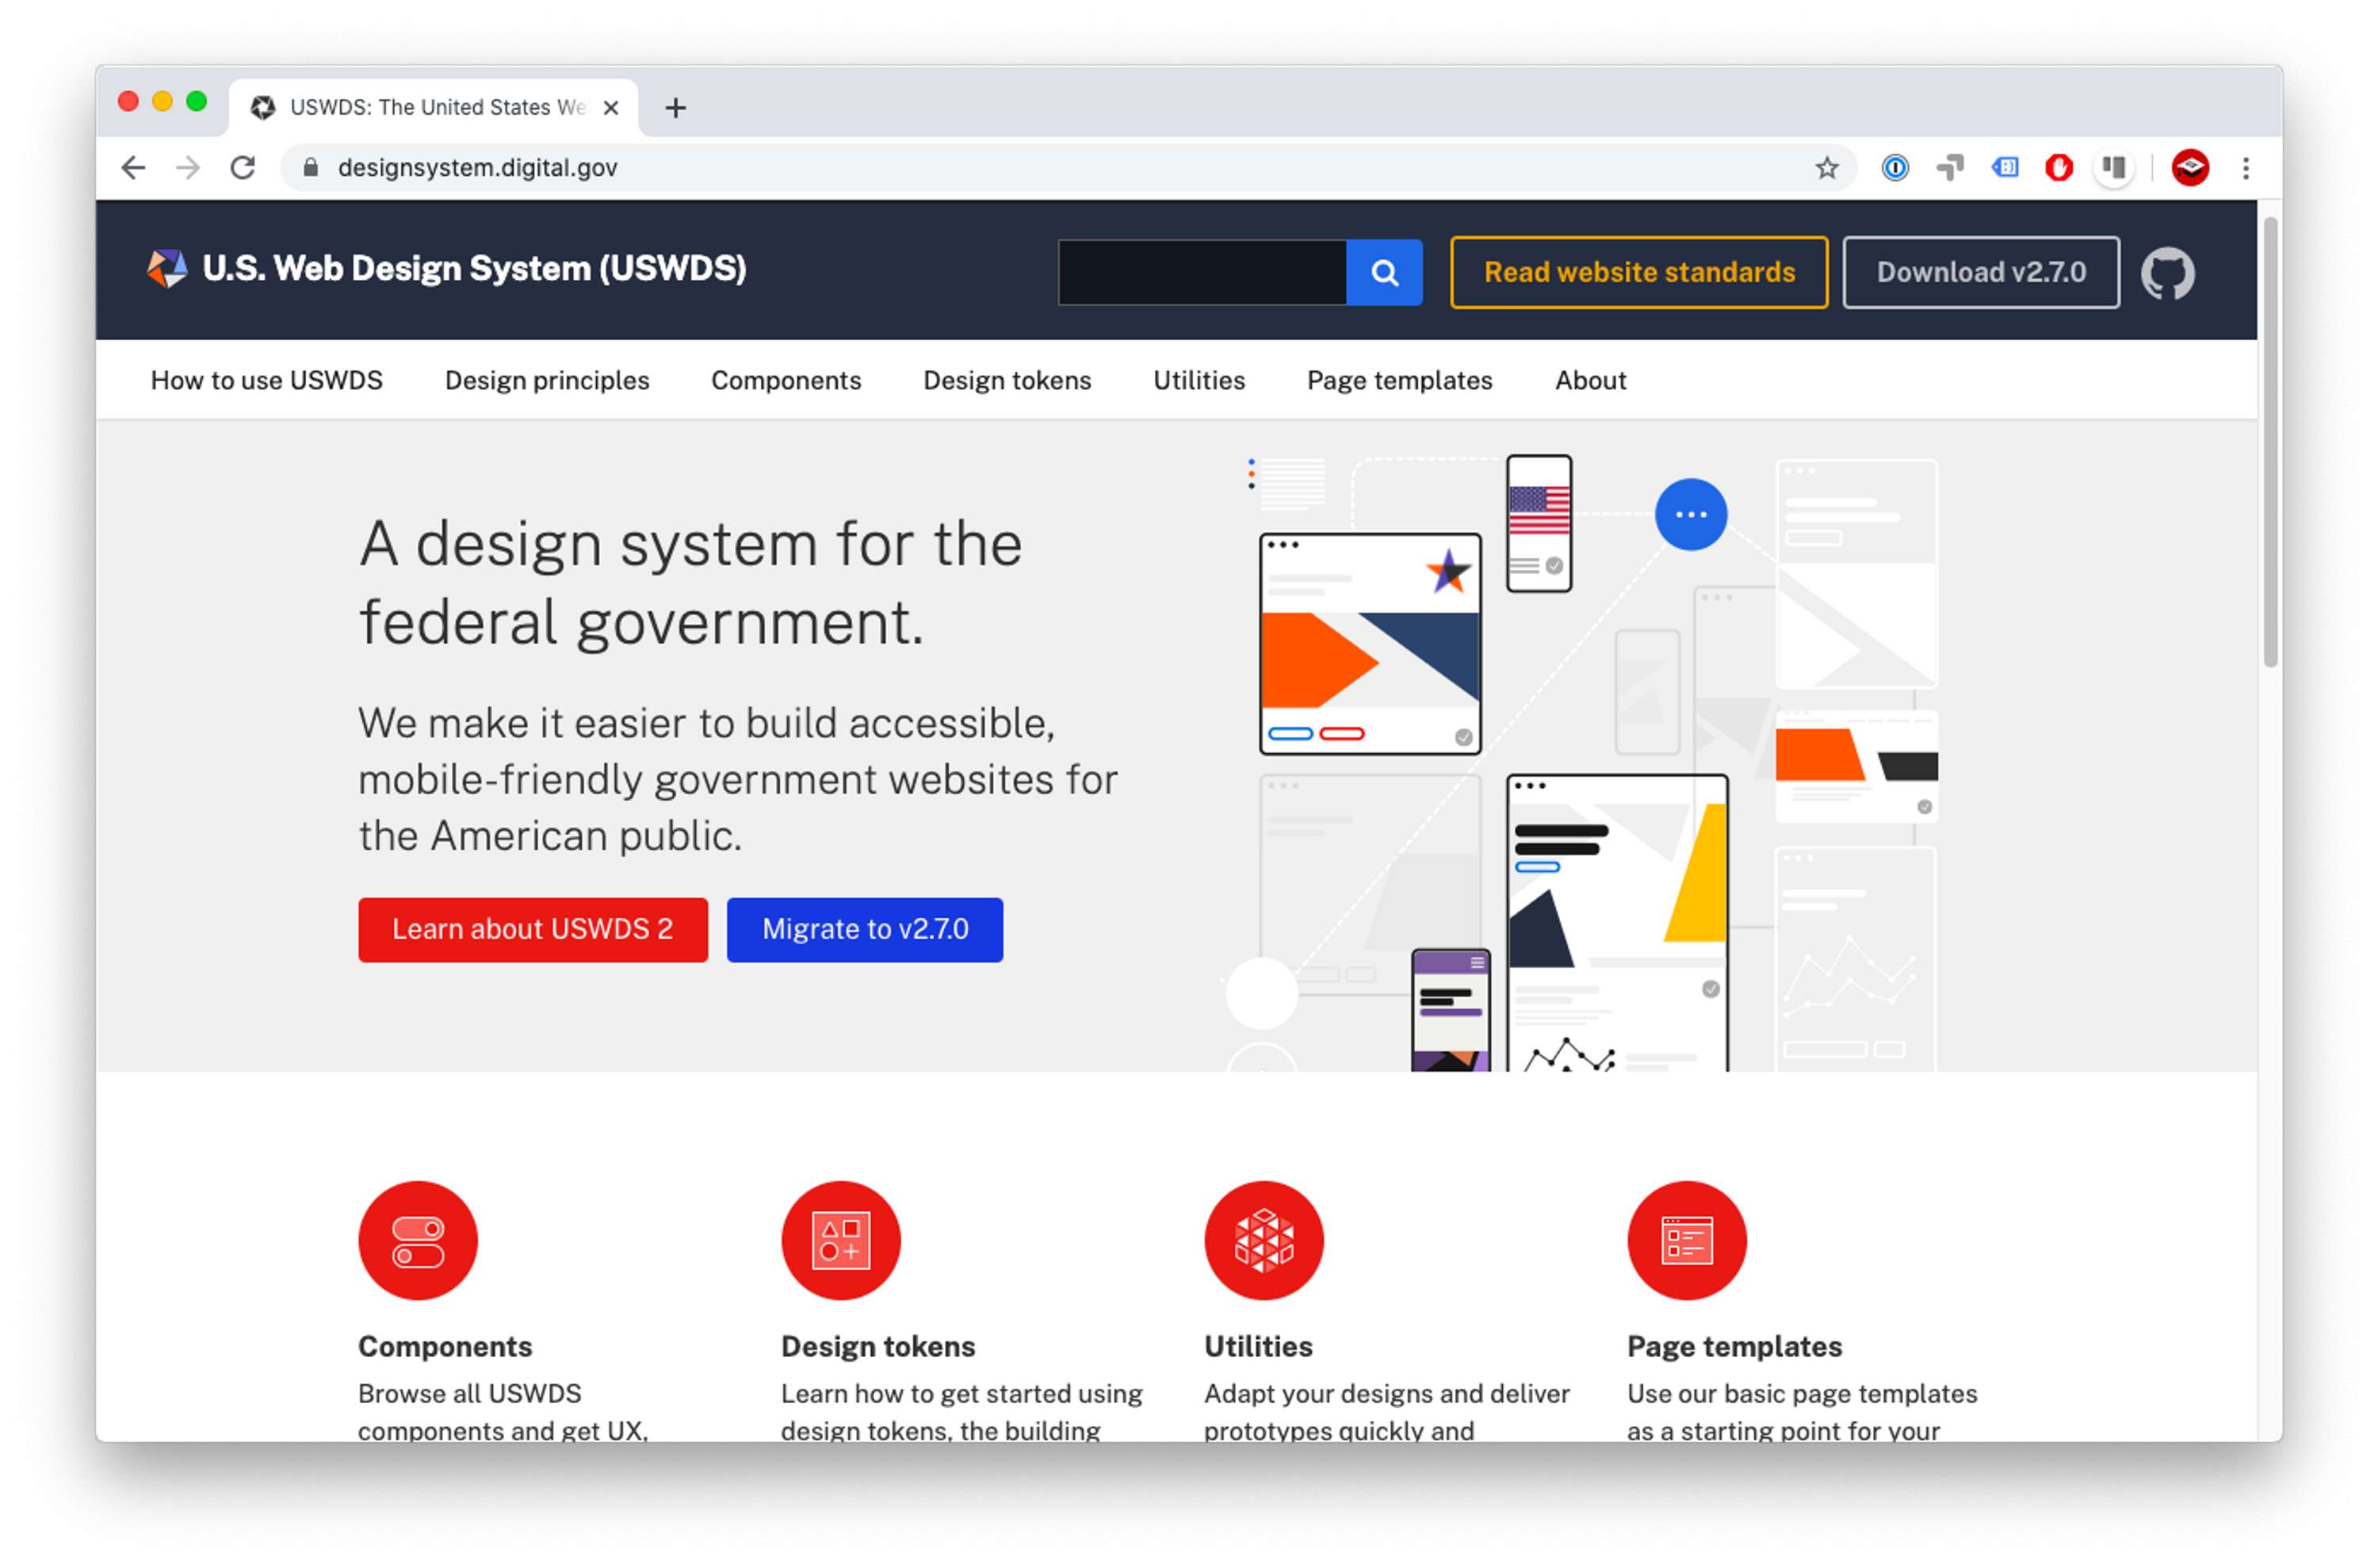2378x1568 pixels.
Task: Open the Components heading link
Action: (x=445, y=1346)
